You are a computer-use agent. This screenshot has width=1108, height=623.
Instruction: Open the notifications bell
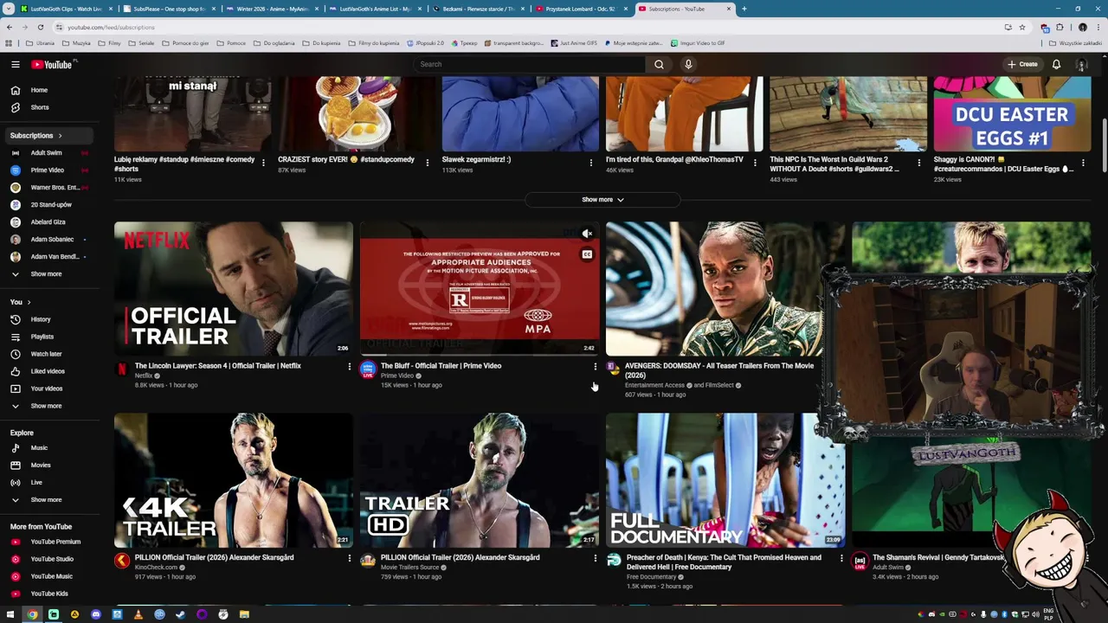click(1056, 64)
